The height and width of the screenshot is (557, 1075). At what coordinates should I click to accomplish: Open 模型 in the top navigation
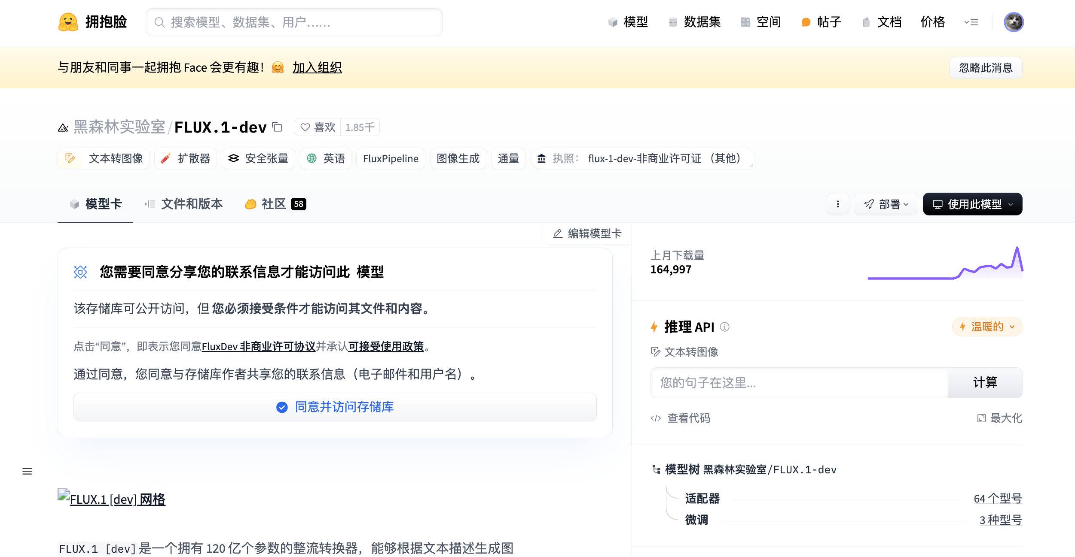click(x=628, y=22)
